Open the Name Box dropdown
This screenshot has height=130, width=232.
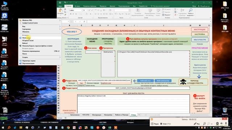69,22
